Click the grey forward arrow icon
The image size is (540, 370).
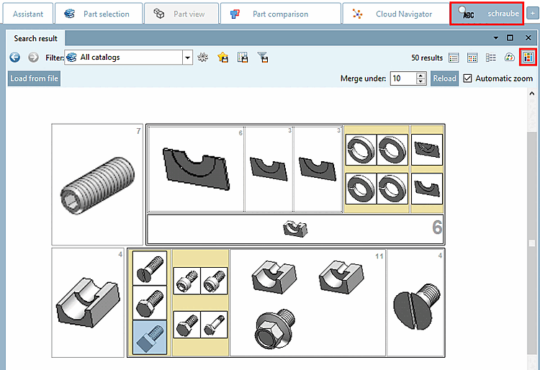[x=33, y=57]
